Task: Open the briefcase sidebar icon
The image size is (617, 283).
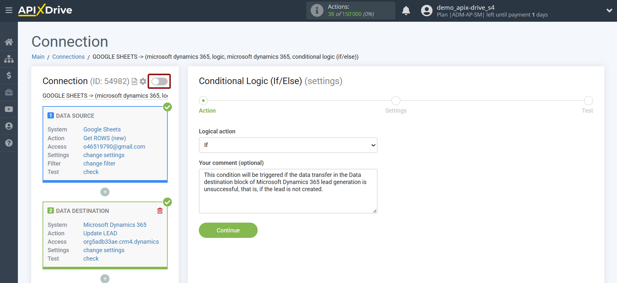Action: click(9, 92)
